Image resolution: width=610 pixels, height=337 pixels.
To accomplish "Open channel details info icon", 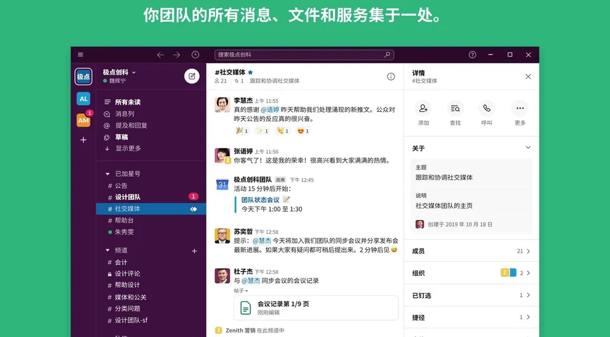I will point(391,77).
